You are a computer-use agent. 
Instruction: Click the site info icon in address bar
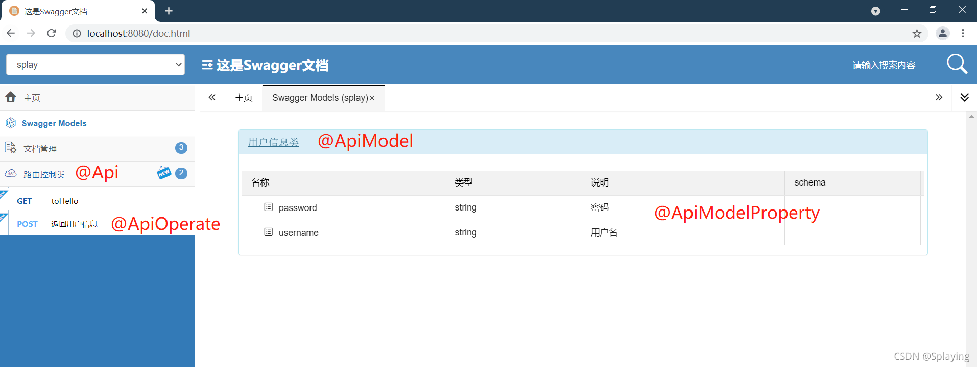[77, 33]
